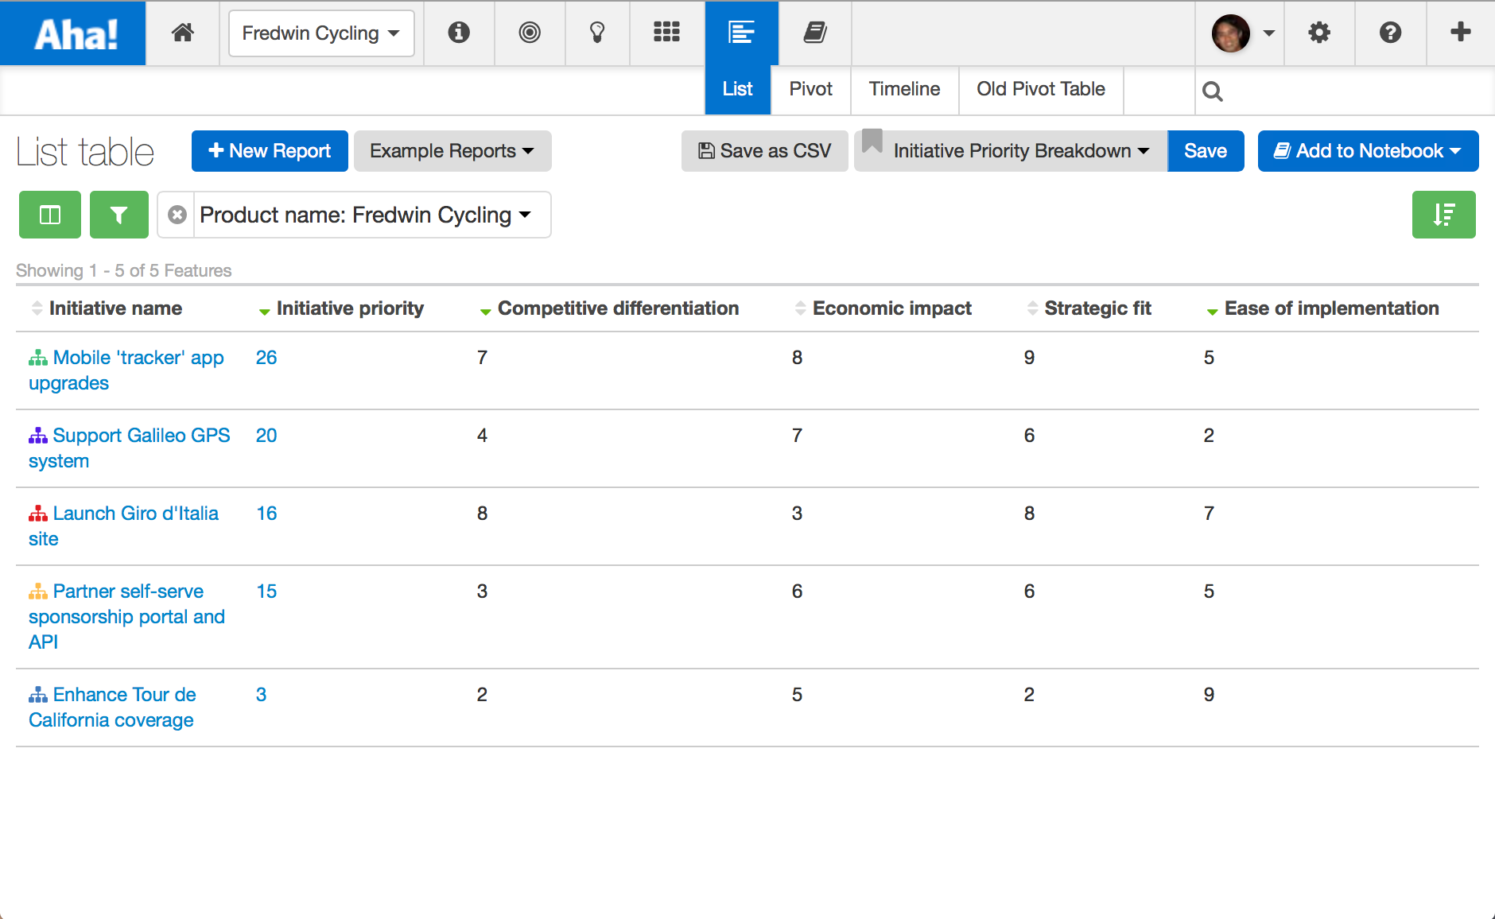
Task: Switch to the Timeline tab
Action: [904, 89]
